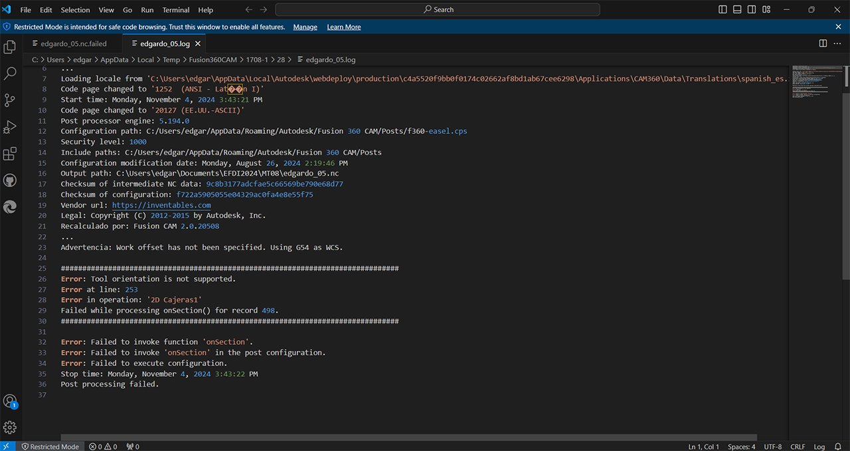Open the Terminal menu

click(176, 10)
